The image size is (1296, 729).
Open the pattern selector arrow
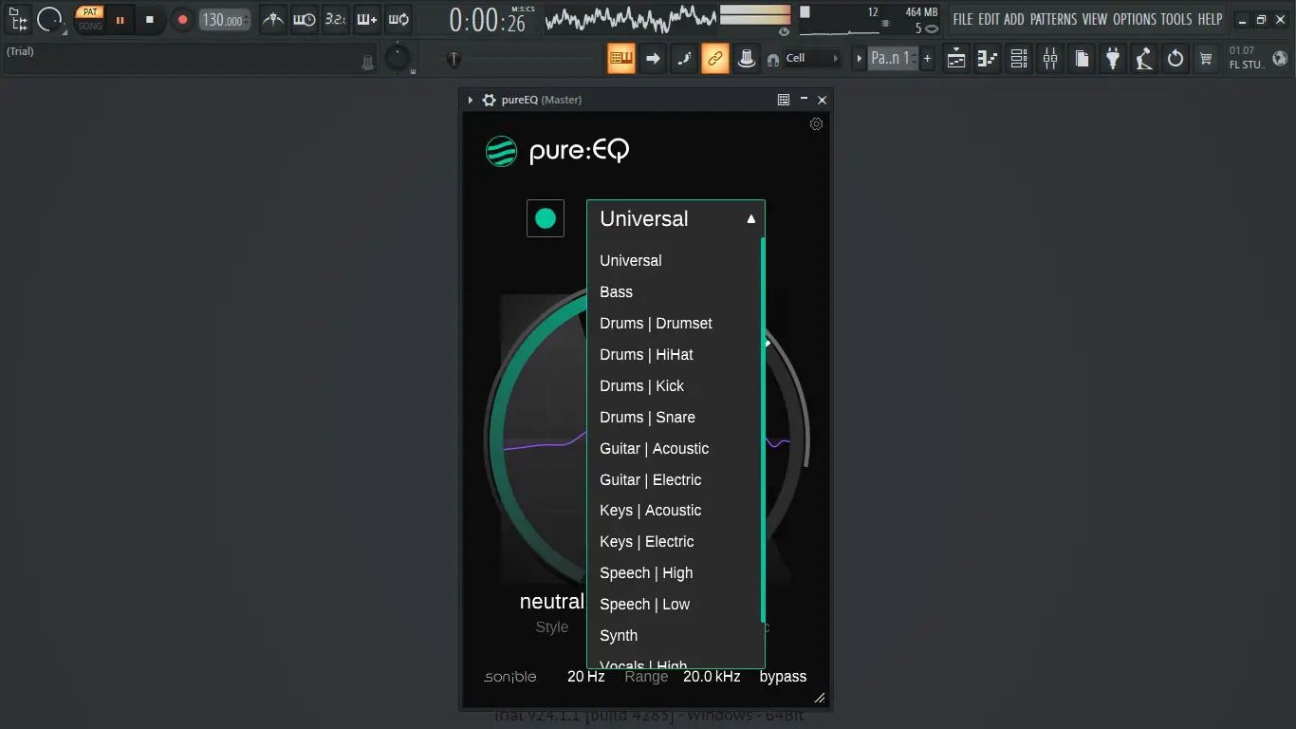[x=860, y=59]
